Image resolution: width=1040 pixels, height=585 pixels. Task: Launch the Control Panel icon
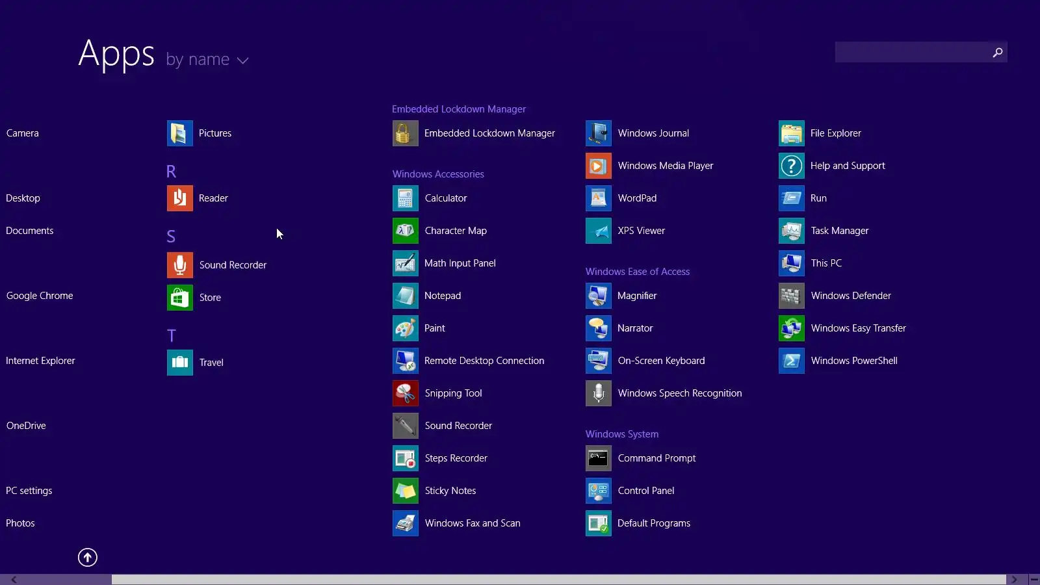(599, 491)
